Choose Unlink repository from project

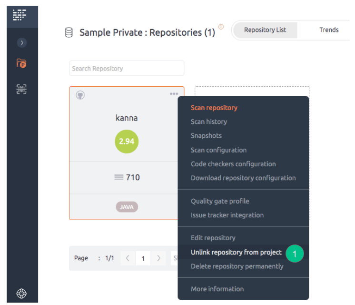tap(236, 253)
